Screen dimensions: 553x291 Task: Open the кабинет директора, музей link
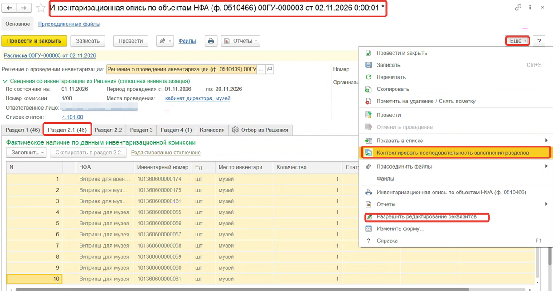[198, 98]
